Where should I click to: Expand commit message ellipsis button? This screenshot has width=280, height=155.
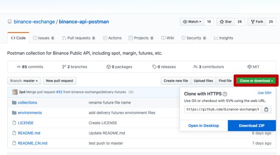click(x=131, y=92)
